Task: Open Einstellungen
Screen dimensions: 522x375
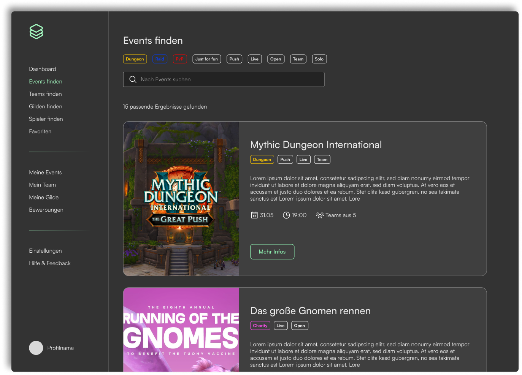Action: tap(45, 251)
